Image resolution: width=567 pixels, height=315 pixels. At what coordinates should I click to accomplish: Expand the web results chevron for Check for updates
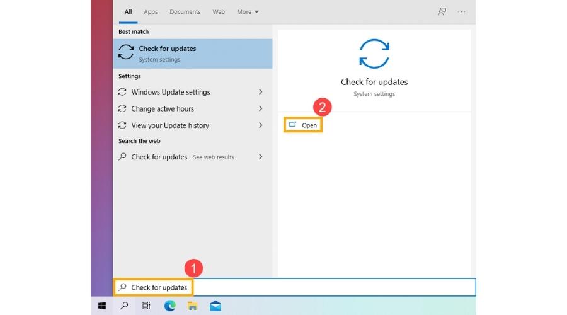[260, 157]
